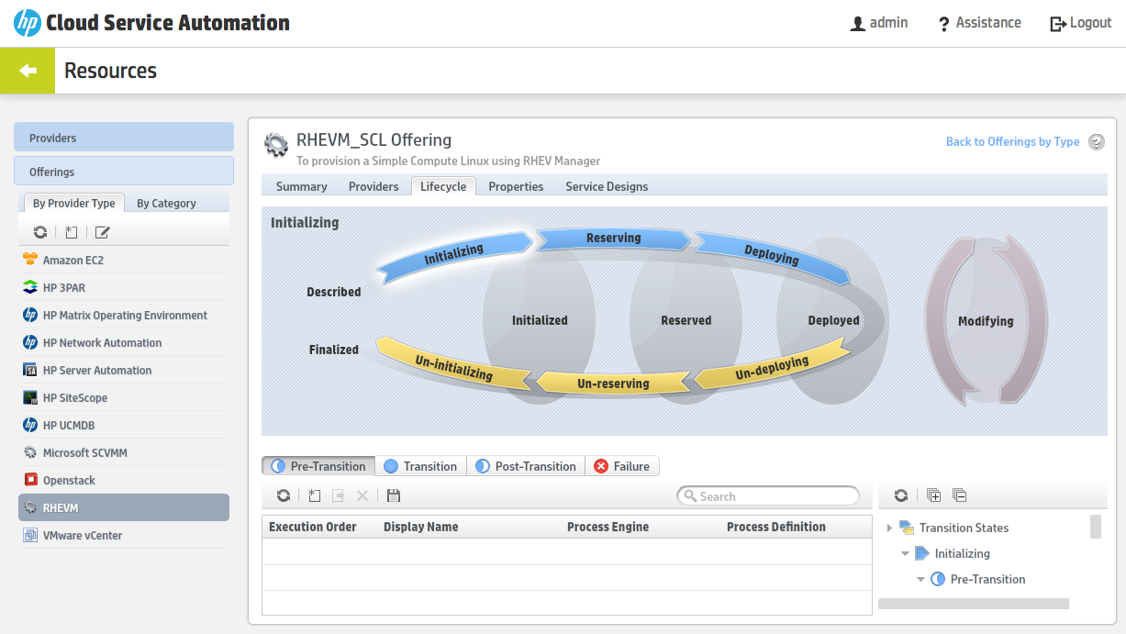Select the VMware vCenter provider type
This screenshot has width=1126, height=634.
pyautogui.click(x=123, y=535)
